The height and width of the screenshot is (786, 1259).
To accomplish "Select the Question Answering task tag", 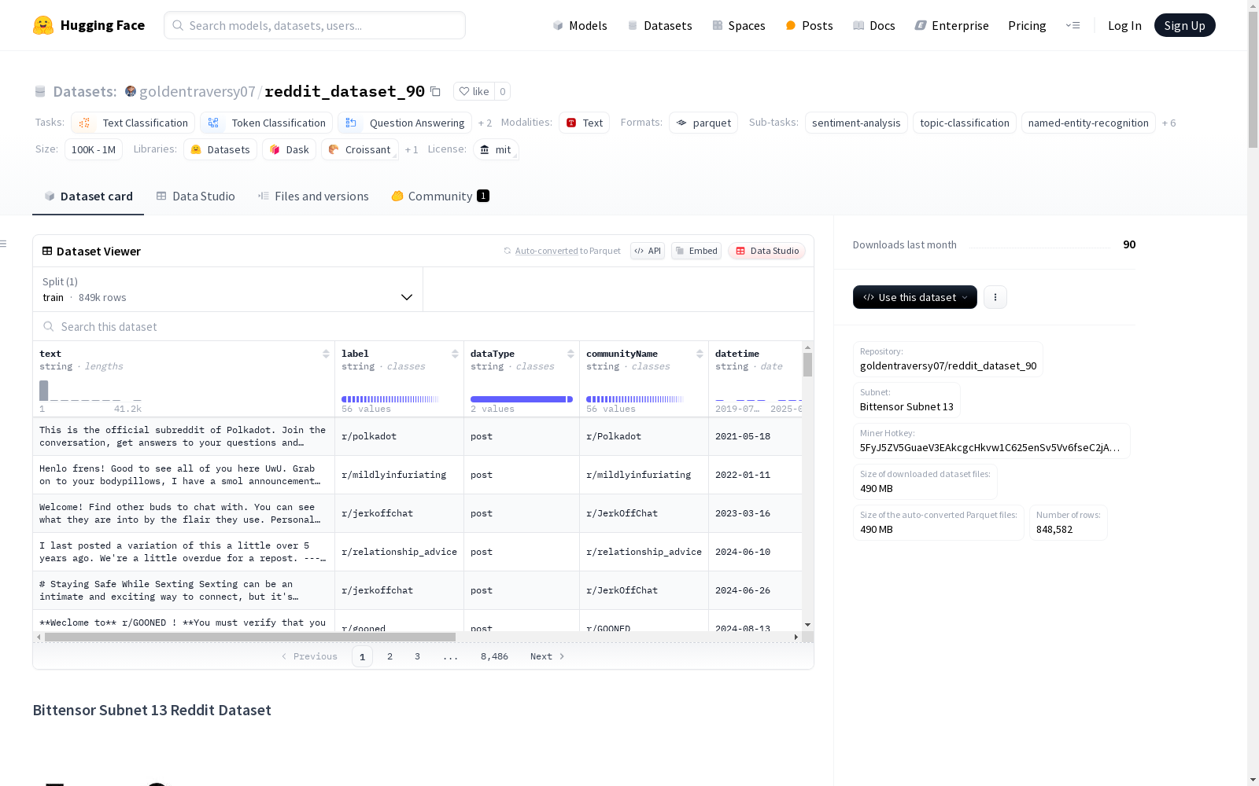I will tap(404, 123).
